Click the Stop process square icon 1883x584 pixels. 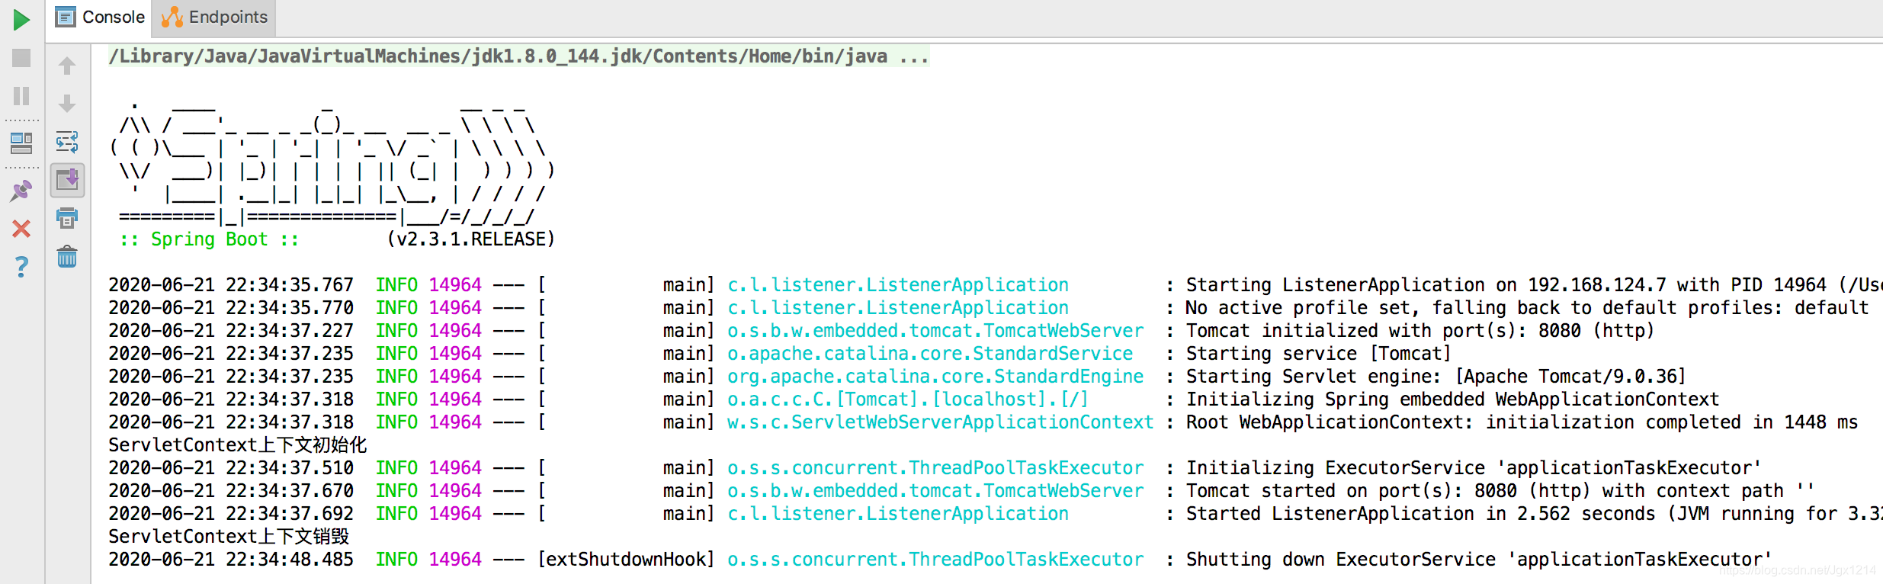click(x=21, y=58)
